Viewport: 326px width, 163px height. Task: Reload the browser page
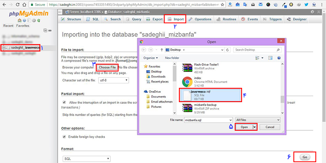point(18,4)
